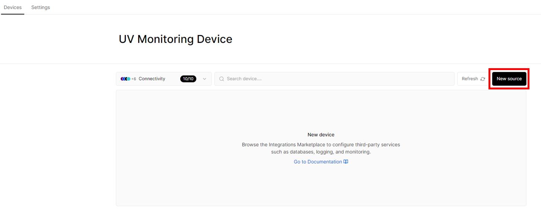
Task: Click the New source button
Action: tap(509, 79)
